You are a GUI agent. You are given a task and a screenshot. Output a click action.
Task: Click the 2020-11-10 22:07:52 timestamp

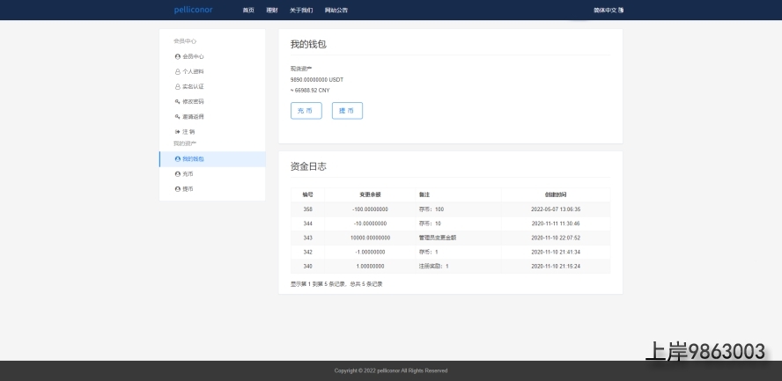[556, 238]
